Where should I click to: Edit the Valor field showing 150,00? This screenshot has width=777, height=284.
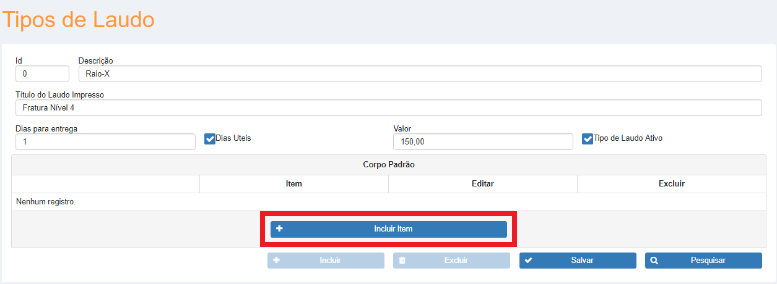(x=483, y=142)
